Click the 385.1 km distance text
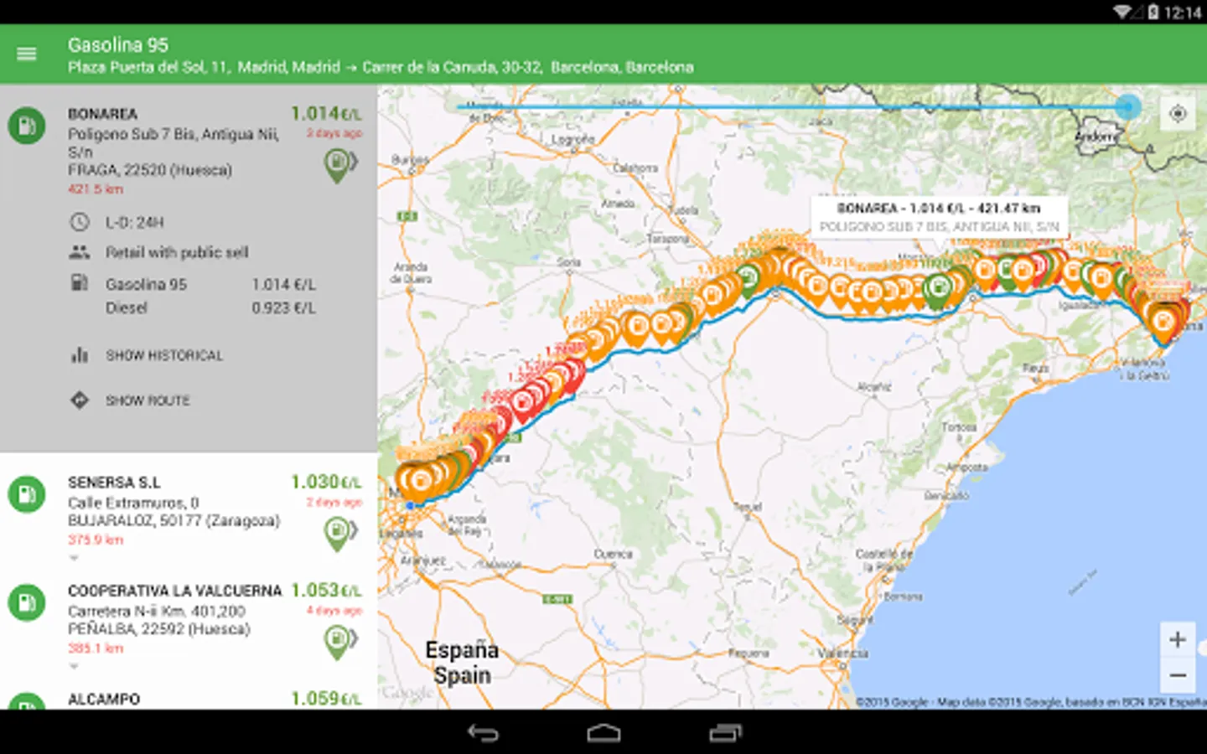 pyautogui.click(x=96, y=648)
